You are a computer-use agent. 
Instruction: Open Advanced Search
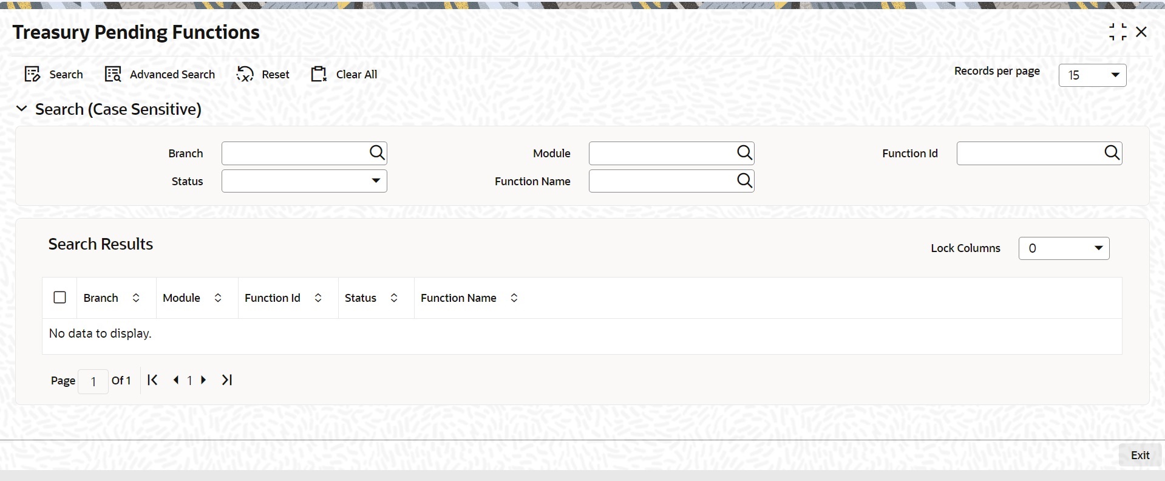tap(160, 74)
